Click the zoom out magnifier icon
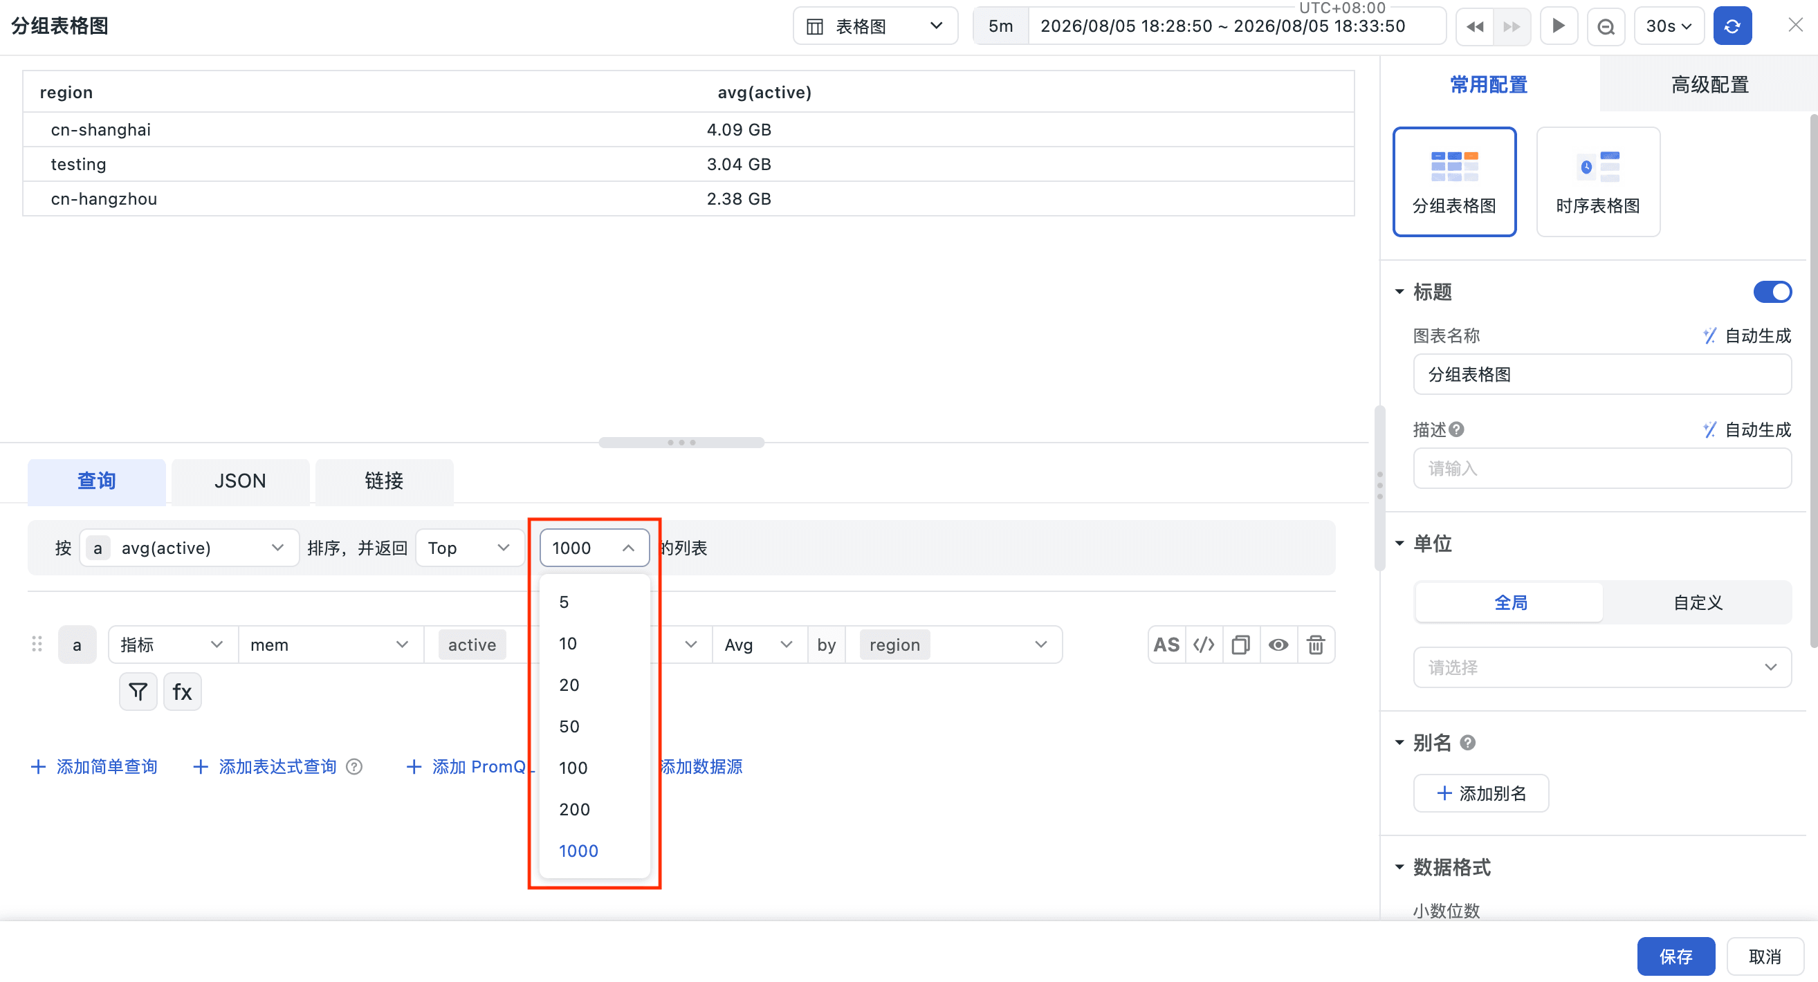 [x=1606, y=26]
